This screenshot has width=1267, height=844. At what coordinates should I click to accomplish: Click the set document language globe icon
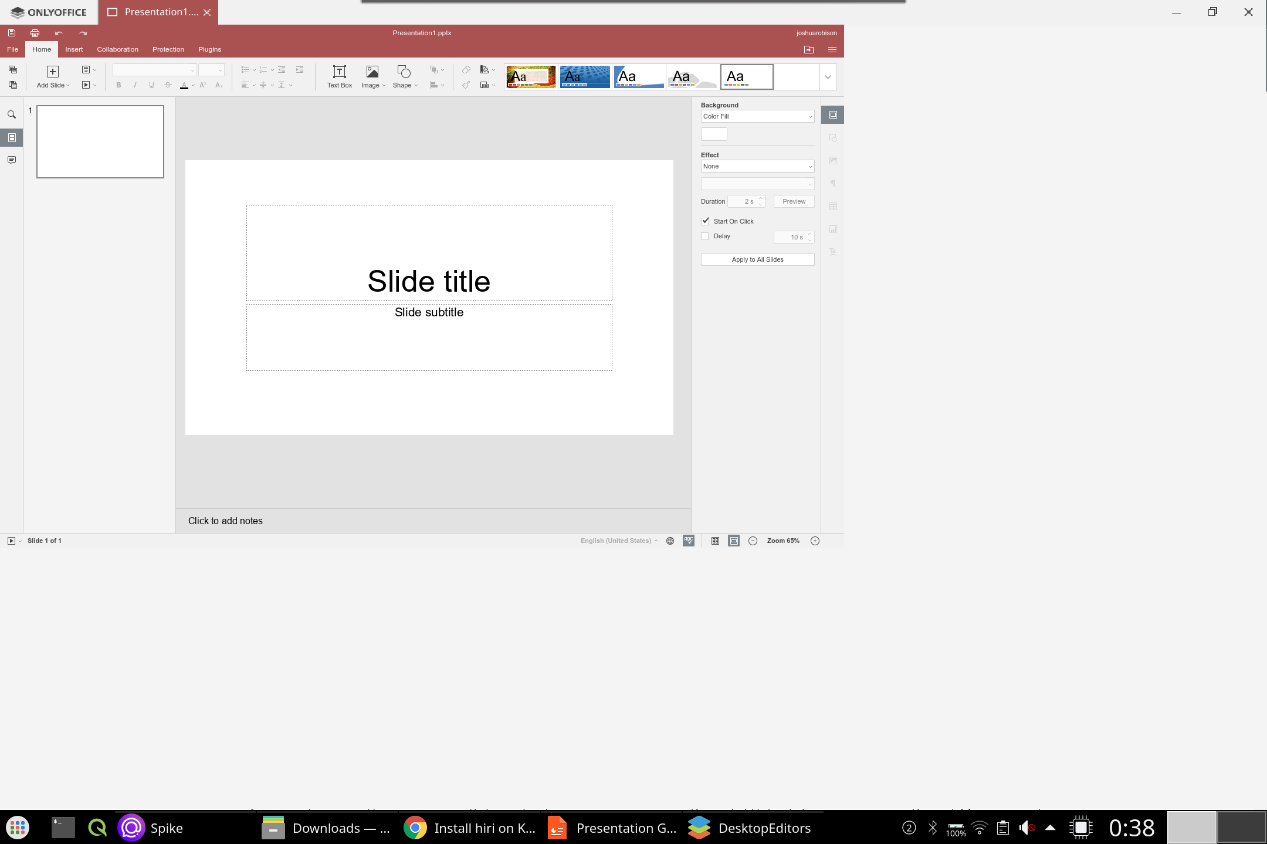pos(670,541)
